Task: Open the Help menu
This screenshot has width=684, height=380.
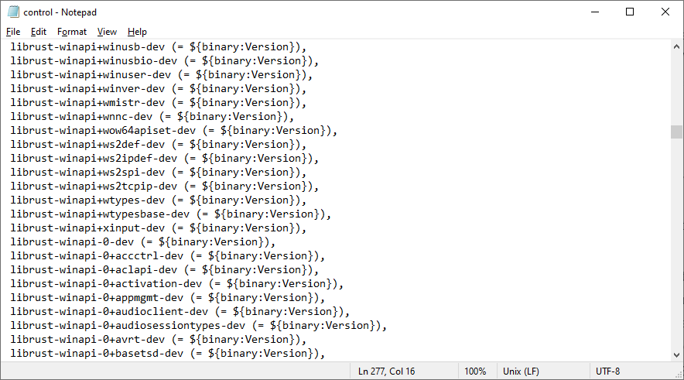Action: [137, 32]
